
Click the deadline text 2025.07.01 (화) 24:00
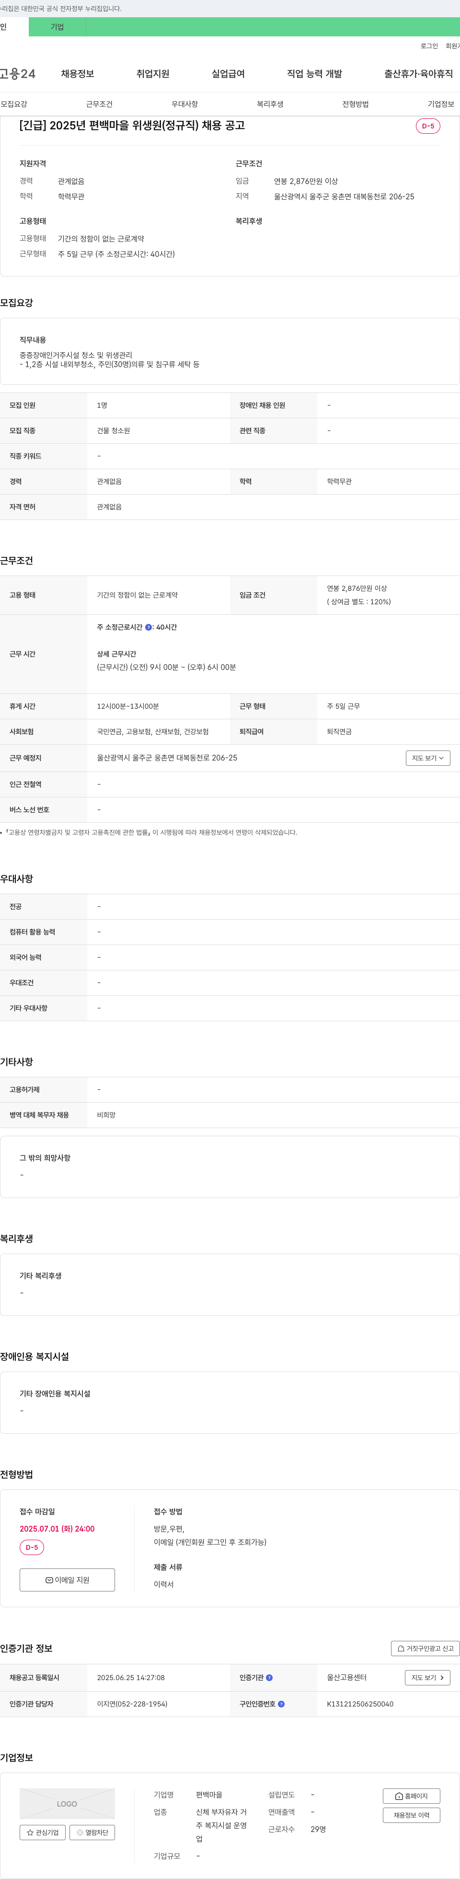(57, 1529)
